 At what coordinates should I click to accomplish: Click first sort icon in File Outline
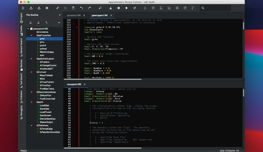31,23
